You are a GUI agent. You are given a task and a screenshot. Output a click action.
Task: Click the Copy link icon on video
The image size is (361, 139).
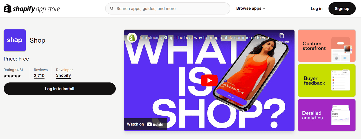click(282, 36)
